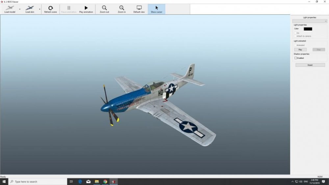Enable the shadow properties checkbox

click(x=296, y=58)
